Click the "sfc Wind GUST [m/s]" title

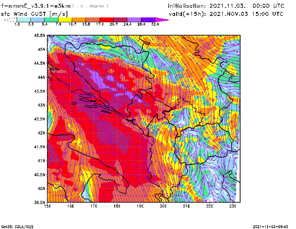tap(34, 14)
